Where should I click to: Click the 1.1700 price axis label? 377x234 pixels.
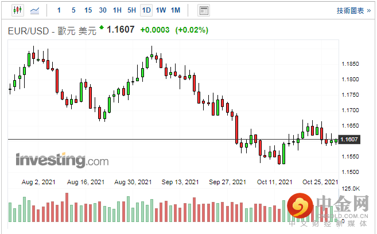pyautogui.click(x=350, y=110)
